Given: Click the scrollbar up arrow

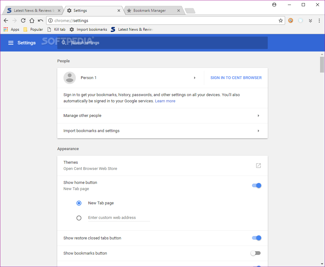Looking at the screenshot, I should pyautogui.click(x=322, y=54).
